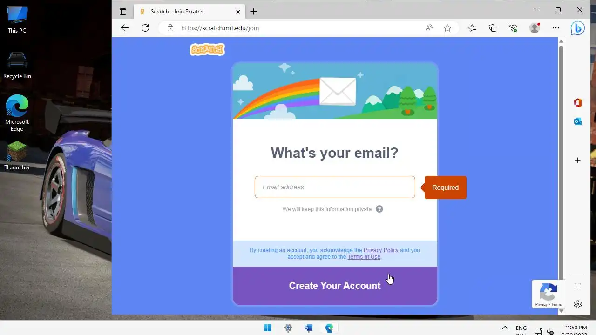Select the Microsoft Edge desktop shortcut
Viewport: 596px width, 335px height.
point(17,113)
